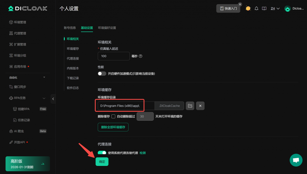The image size is (307, 174).
Task: Collapse the 自动化 section arrow
Action: [x=44, y=78]
